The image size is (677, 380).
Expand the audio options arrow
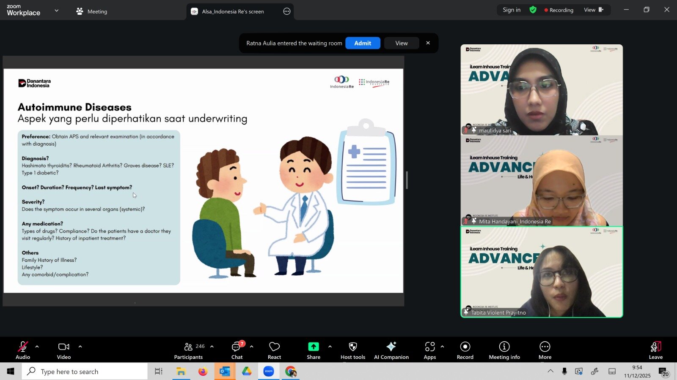37,347
